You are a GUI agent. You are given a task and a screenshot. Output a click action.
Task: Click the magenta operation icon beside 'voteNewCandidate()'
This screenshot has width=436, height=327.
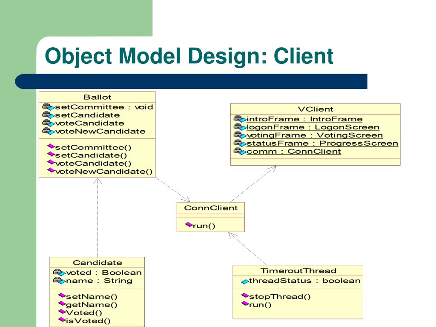tap(51, 170)
